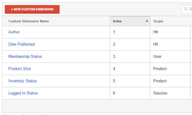192x115 pixels.
Task: Open the Author dimension link
Action: (14, 32)
